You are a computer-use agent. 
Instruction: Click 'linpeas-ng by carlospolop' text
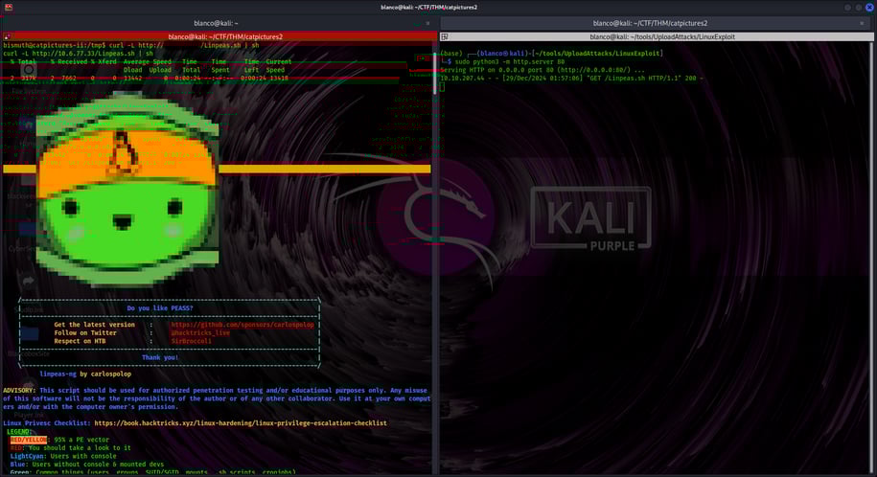[x=85, y=375]
